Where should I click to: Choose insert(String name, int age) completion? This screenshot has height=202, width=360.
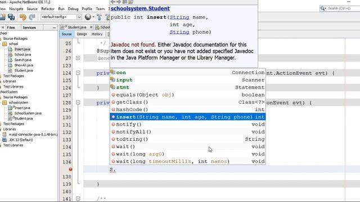187,117
